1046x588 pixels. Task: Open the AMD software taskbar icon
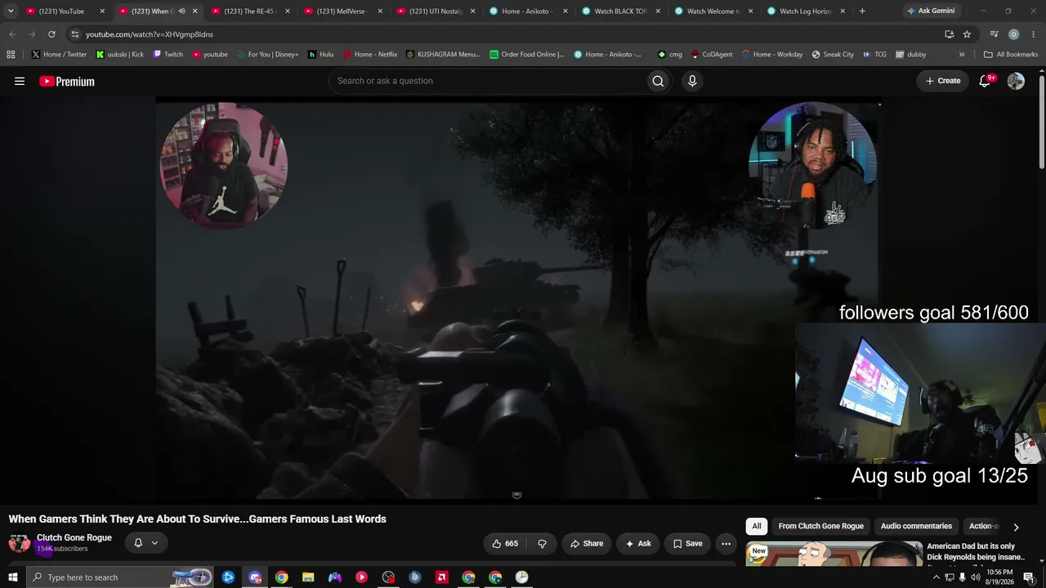(x=441, y=577)
